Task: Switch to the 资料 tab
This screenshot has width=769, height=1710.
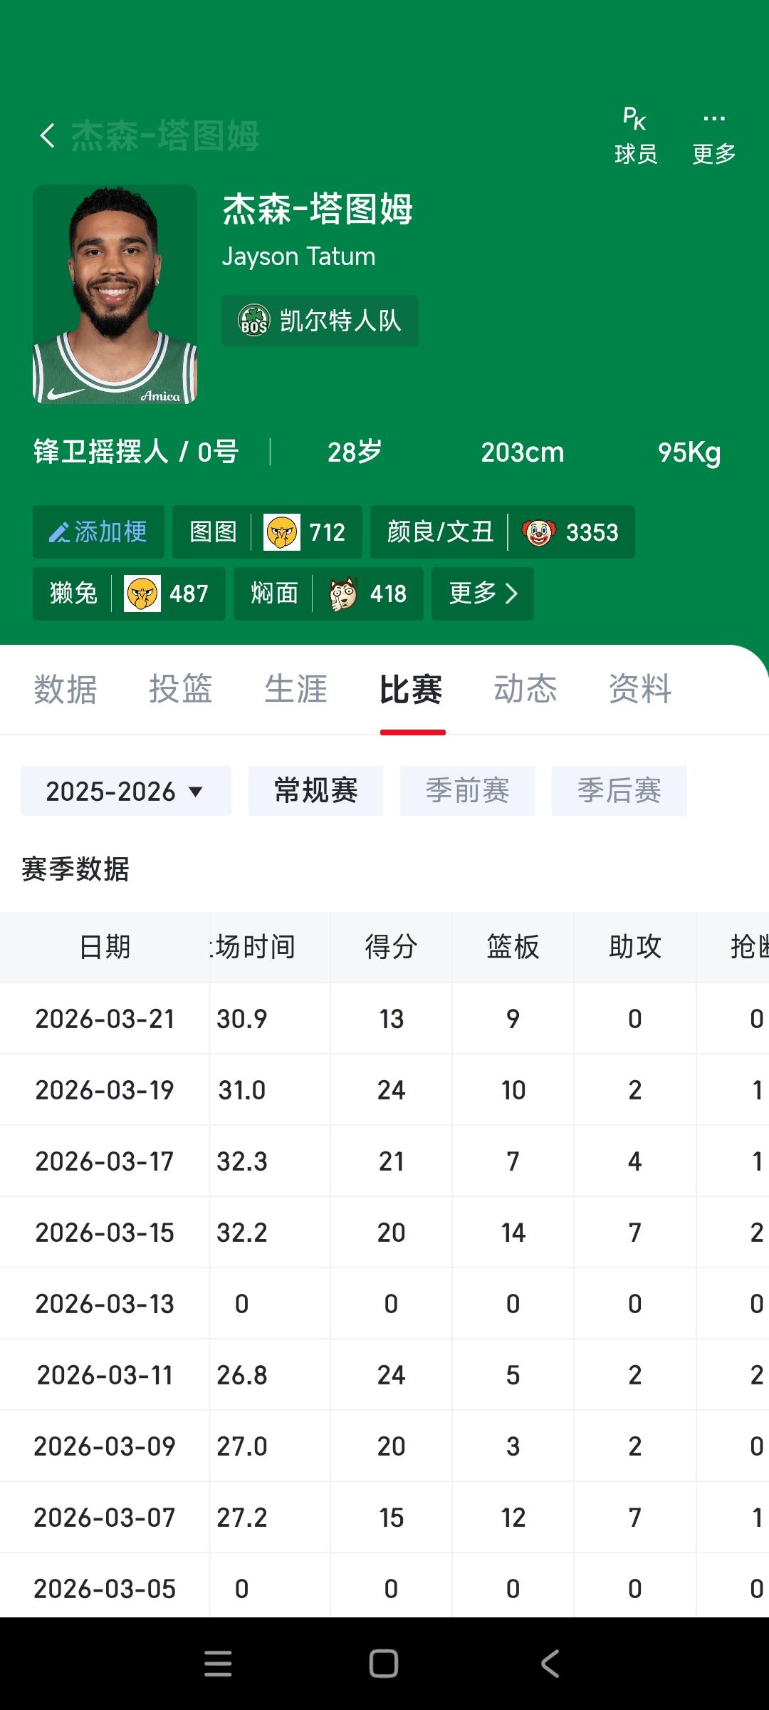Action: tap(641, 689)
